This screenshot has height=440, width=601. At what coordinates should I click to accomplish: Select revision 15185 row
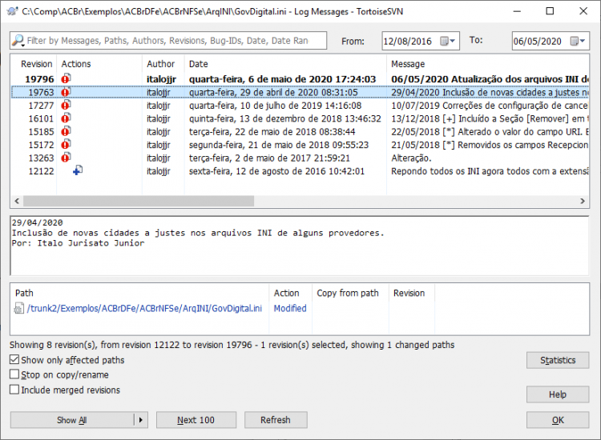pyautogui.click(x=300, y=132)
